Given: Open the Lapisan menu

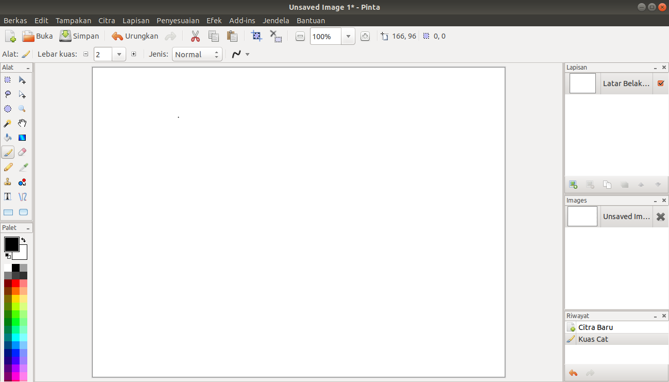Looking at the screenshot, I should pos(136,21).
